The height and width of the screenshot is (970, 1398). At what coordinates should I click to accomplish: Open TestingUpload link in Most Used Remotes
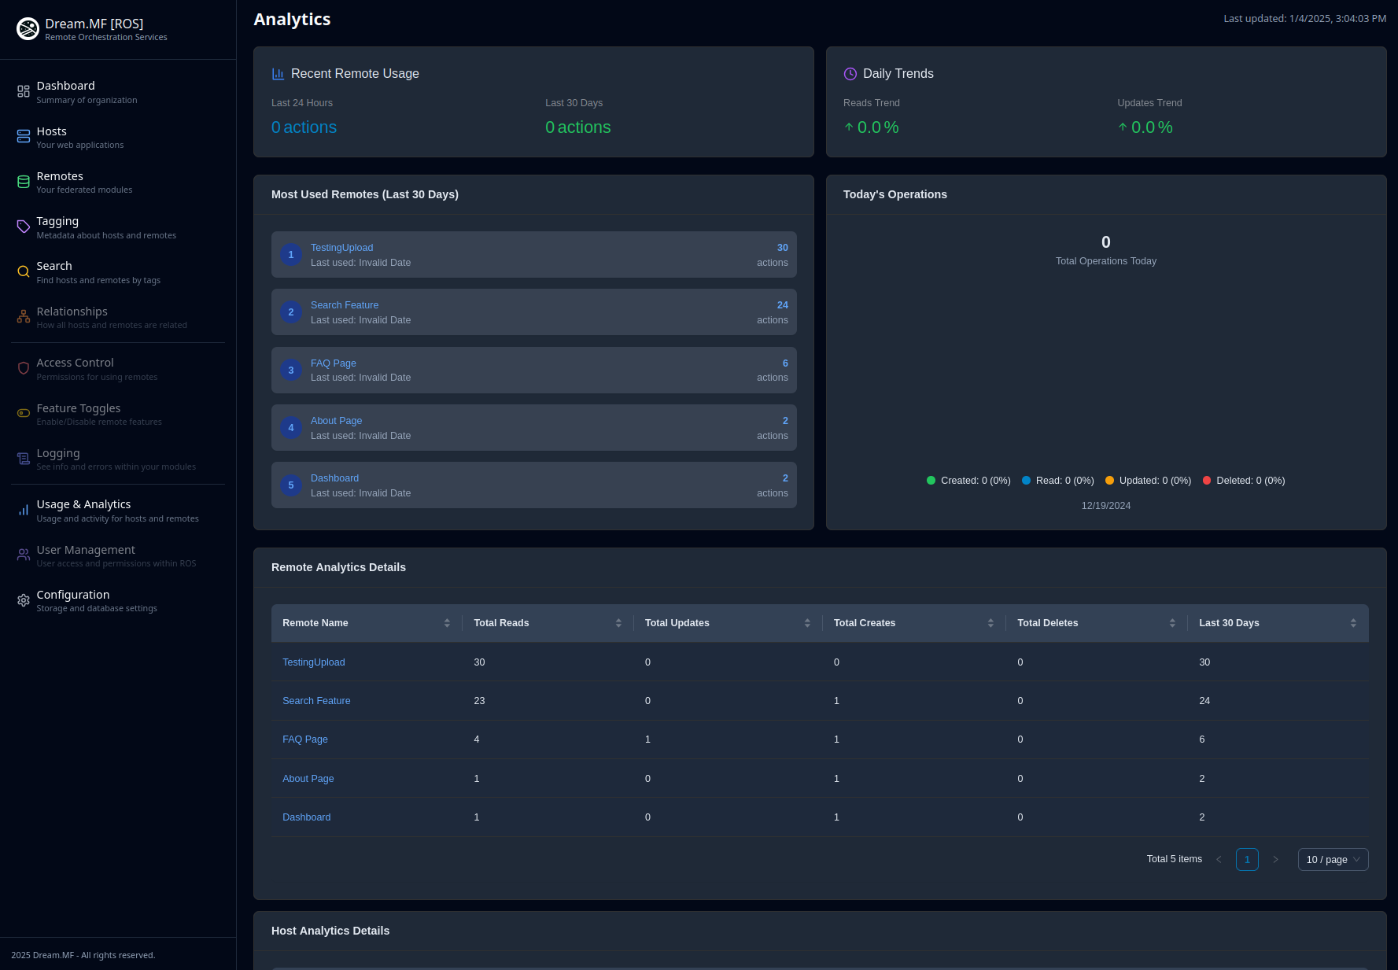[x=341, y=248]
